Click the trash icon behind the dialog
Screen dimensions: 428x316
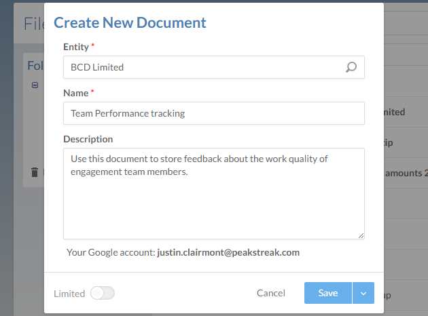(x=35, y=172)
